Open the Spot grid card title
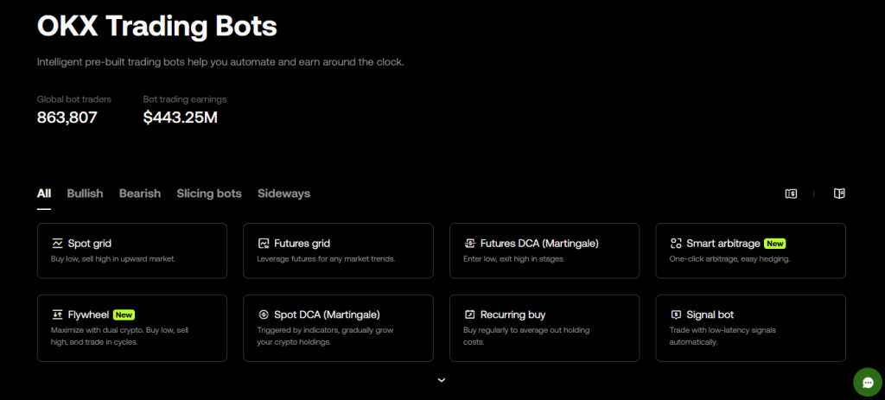 point(90,244)
